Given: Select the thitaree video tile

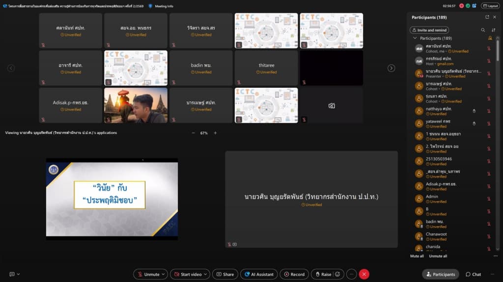Looking at the screenshot, I should pos(266,68).
